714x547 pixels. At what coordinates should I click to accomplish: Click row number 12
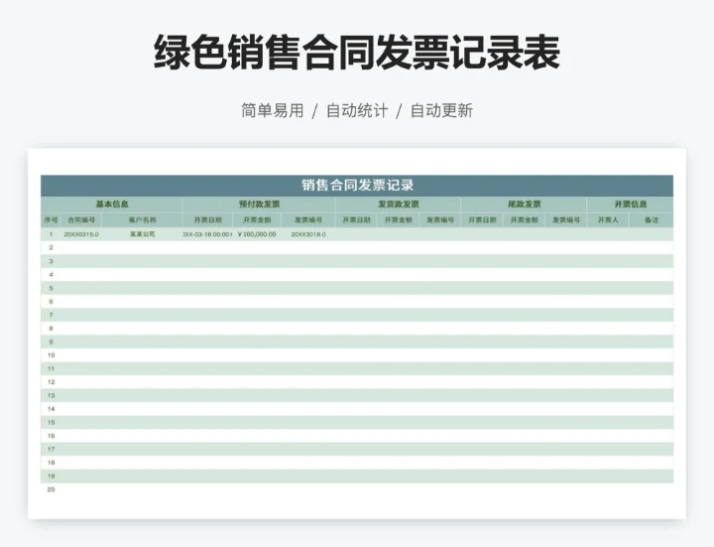[51, 382]
